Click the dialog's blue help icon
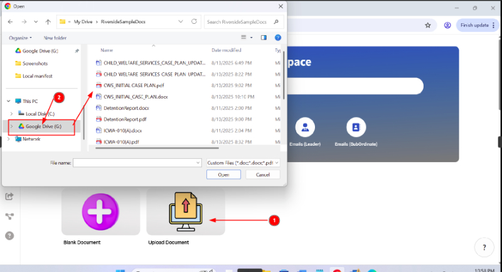The height and width of the screenshot is (272, 502). coord(277,38)
